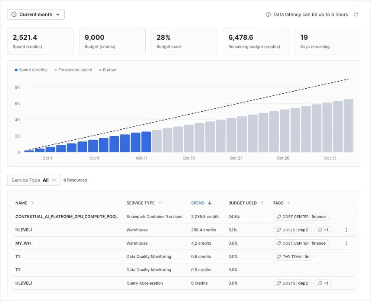
Task: Open the options menu for the MY_WH row
Action: (346, 243)
